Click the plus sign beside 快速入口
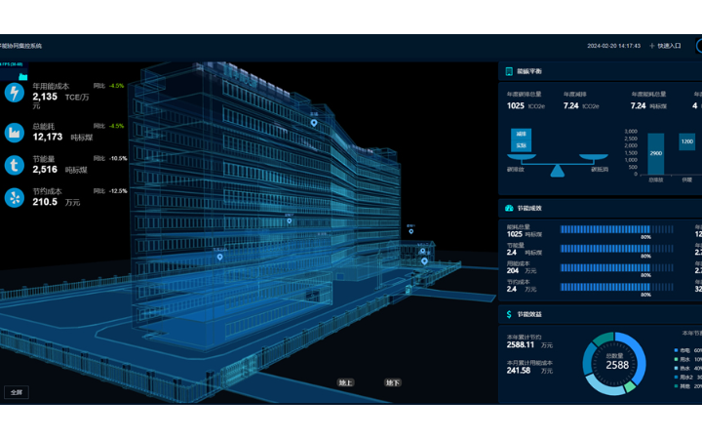Screen dimensions: 702x439 tap(652, 46)
